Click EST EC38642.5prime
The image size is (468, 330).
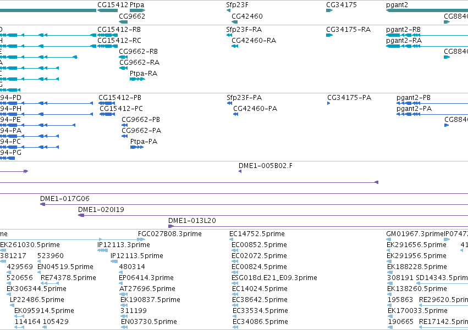coord(260,300)
